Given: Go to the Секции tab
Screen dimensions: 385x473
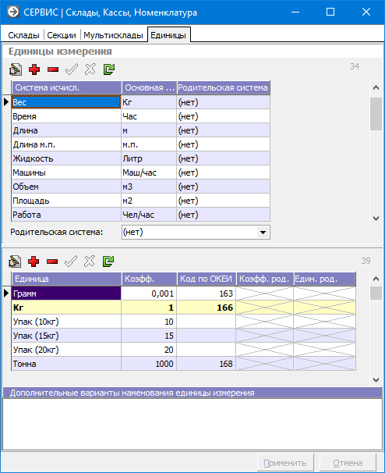Looking at the screenshot, I should (x=62, y=35).
